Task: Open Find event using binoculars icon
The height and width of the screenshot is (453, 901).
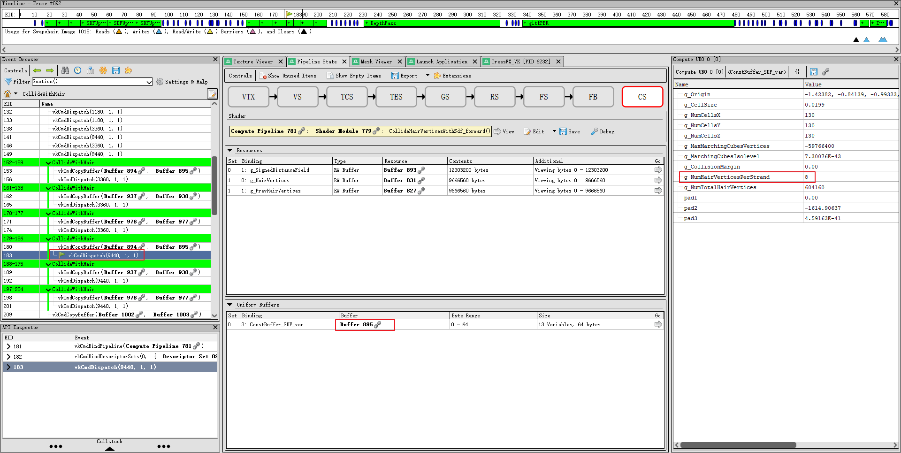Action: pyautogui.click(x=65, y=70)
